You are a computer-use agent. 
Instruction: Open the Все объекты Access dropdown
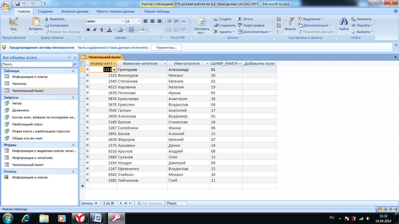69,57
